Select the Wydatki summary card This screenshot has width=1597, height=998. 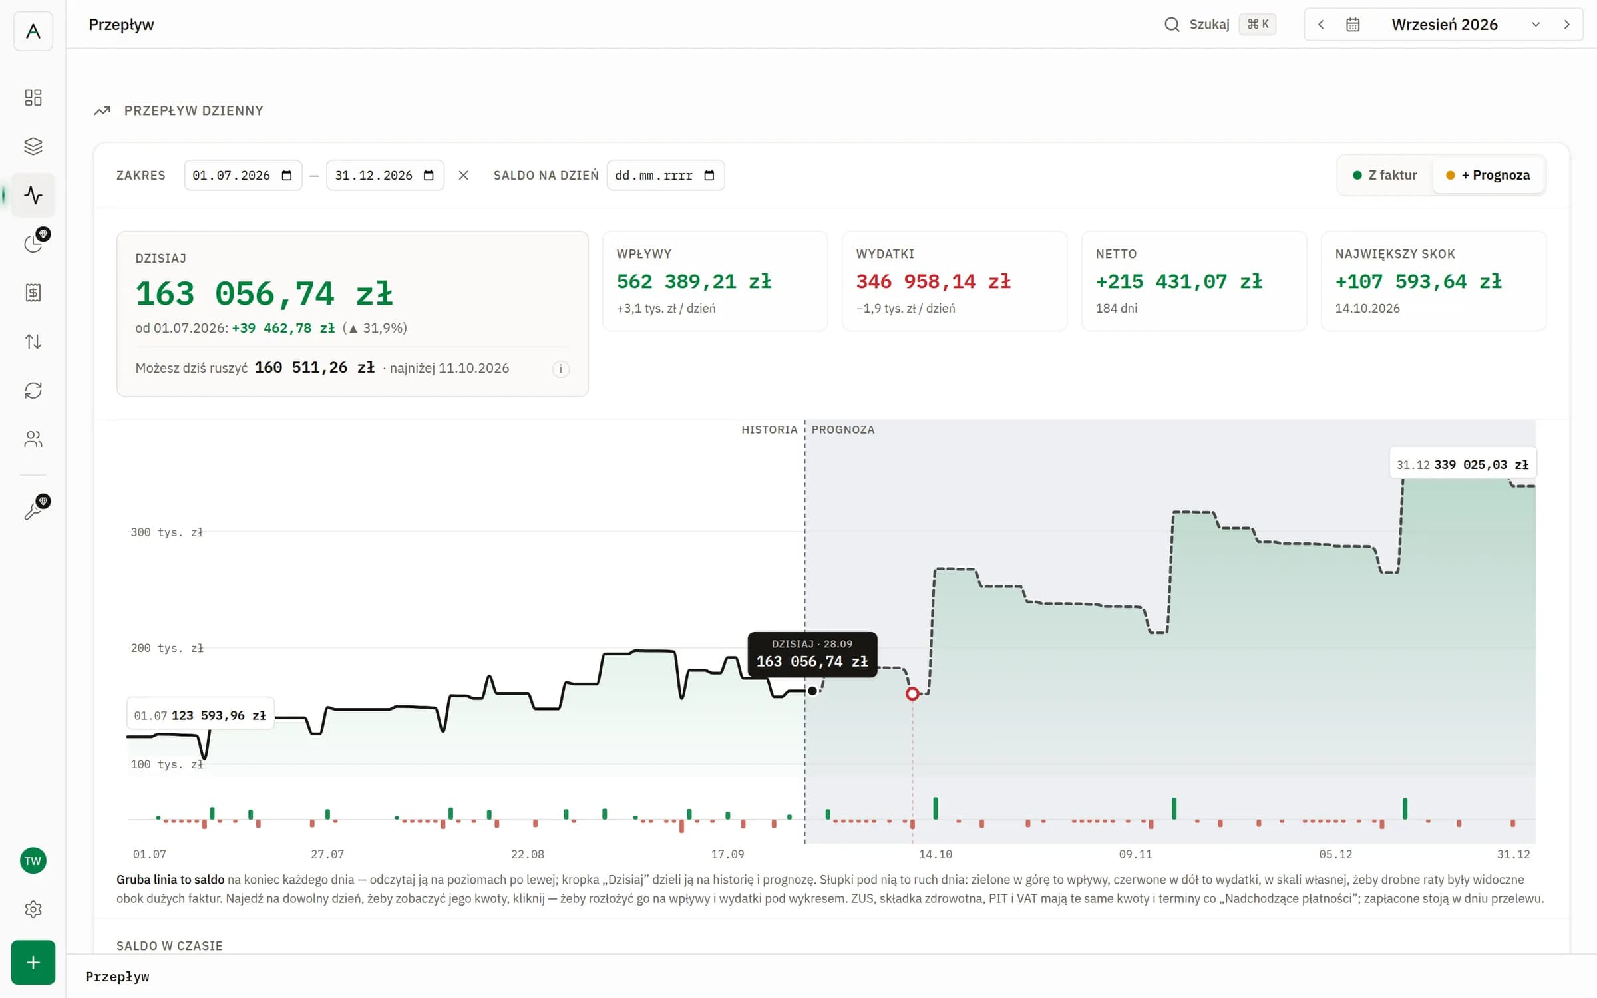point(954,281)
